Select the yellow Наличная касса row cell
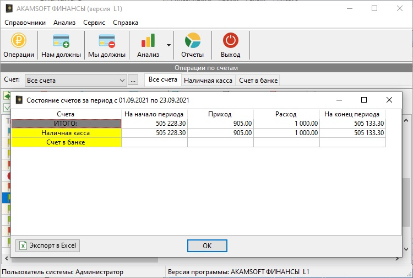Viewport: 413px width, 278px height. pos(66,133)
